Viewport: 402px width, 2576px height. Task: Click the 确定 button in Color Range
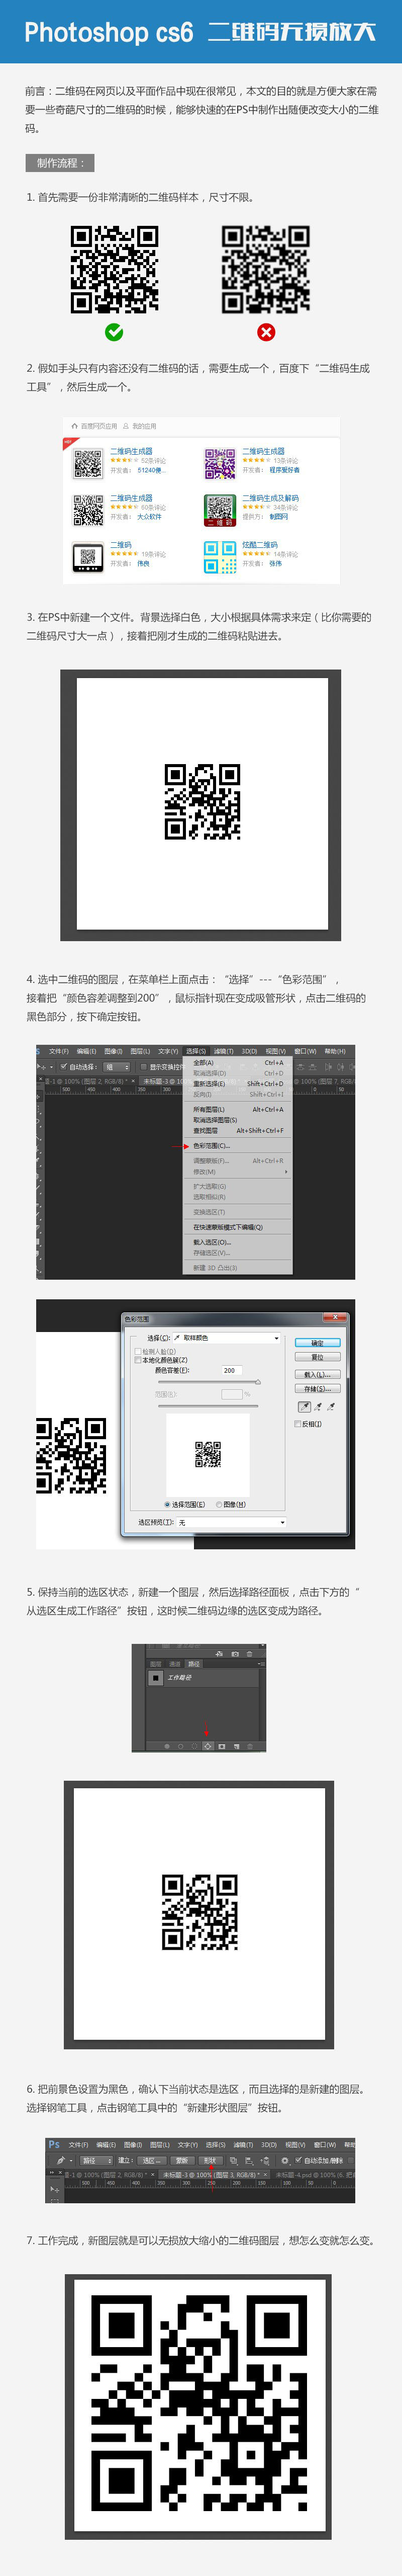pyautogui.click(x=317, y=1343)
